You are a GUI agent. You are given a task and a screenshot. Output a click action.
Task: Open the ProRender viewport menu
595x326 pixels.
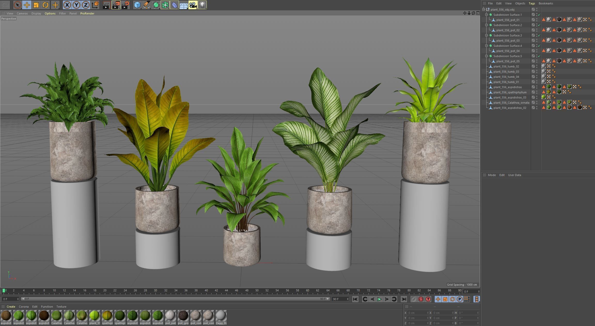tap(87, 13)
